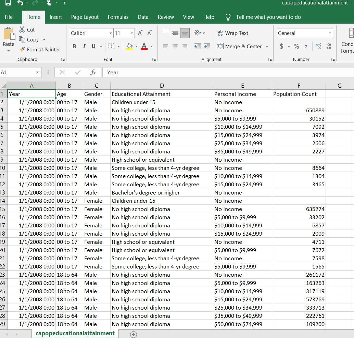The image size is (354, 338).
Task: Apply Percent Style formatting
Action: click(296, 46)
